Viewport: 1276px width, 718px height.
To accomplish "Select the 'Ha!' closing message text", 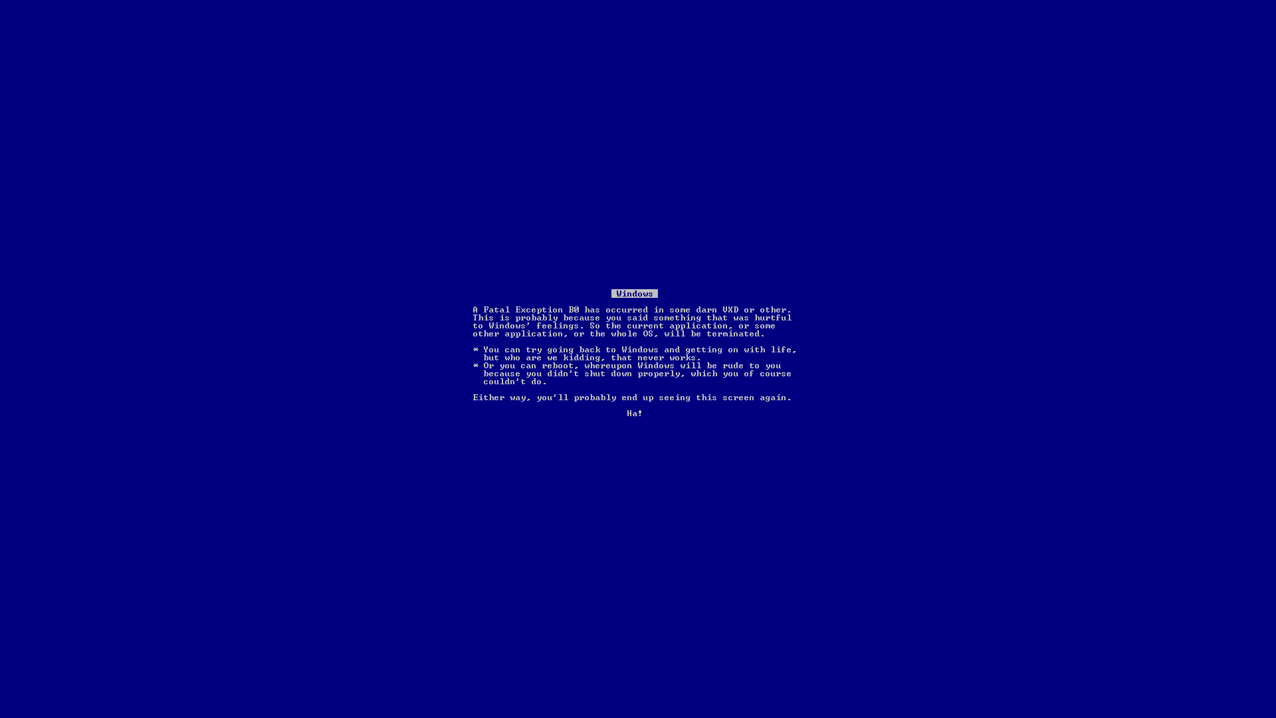I will tap(635, 413).
